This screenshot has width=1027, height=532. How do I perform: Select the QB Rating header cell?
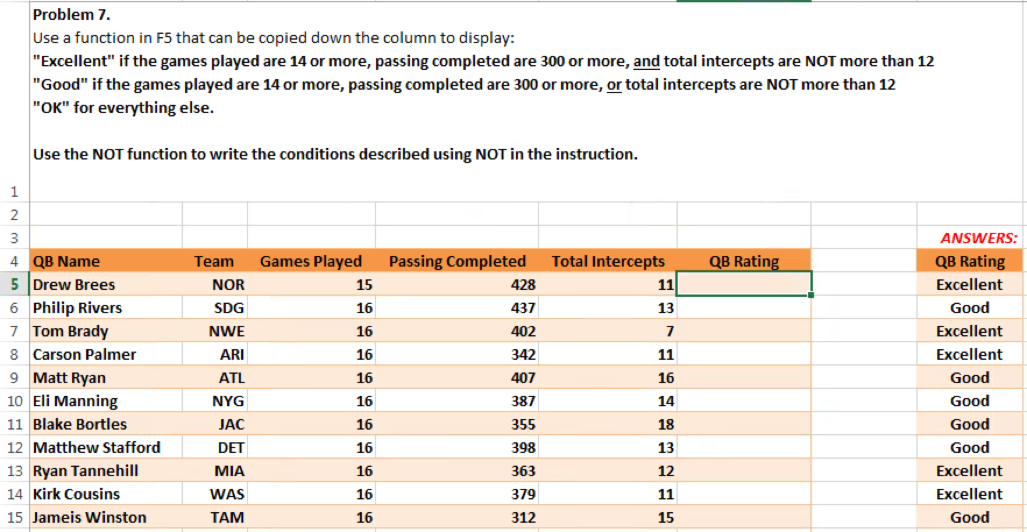[x=743, y=261]
